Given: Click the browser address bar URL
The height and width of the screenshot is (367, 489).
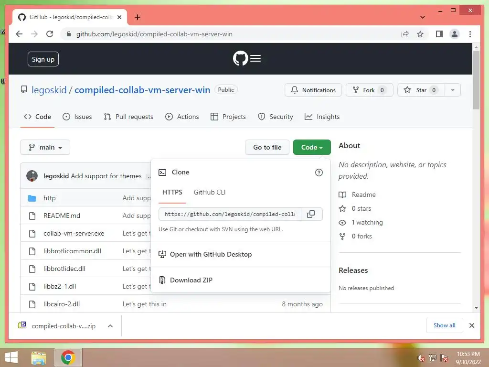Looking at the screenshot, I should [154, 34].
